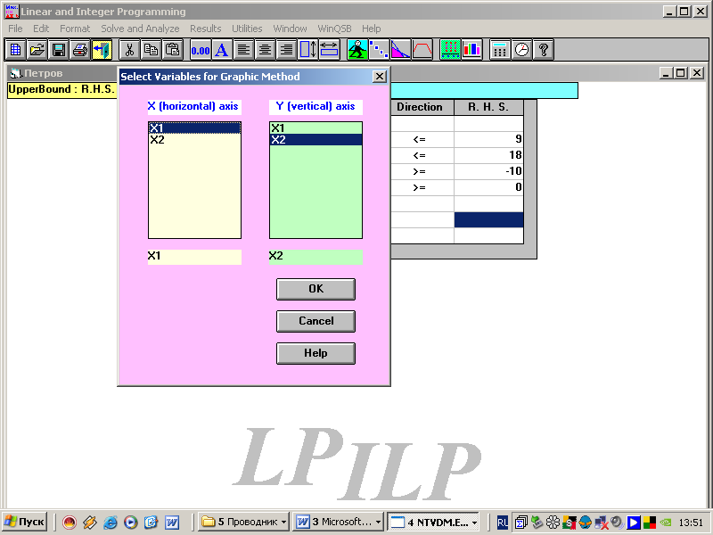Screen dimensions: 713x535
Task: Click the question mark help icon
Action: (543, 50)
